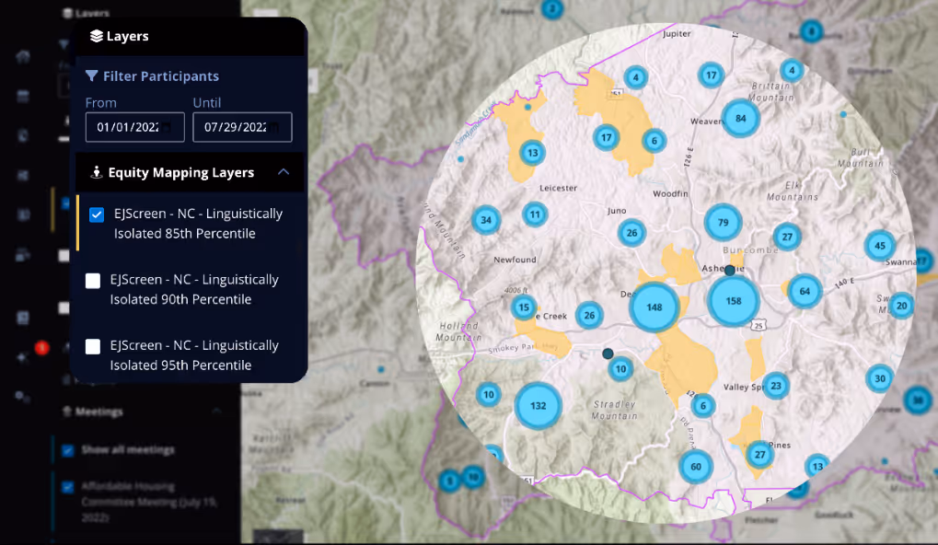The image size is (938, 545).
Task: Enable Linguistically Isolated 90th Percentile layer
Action: (x=93, y=281)
